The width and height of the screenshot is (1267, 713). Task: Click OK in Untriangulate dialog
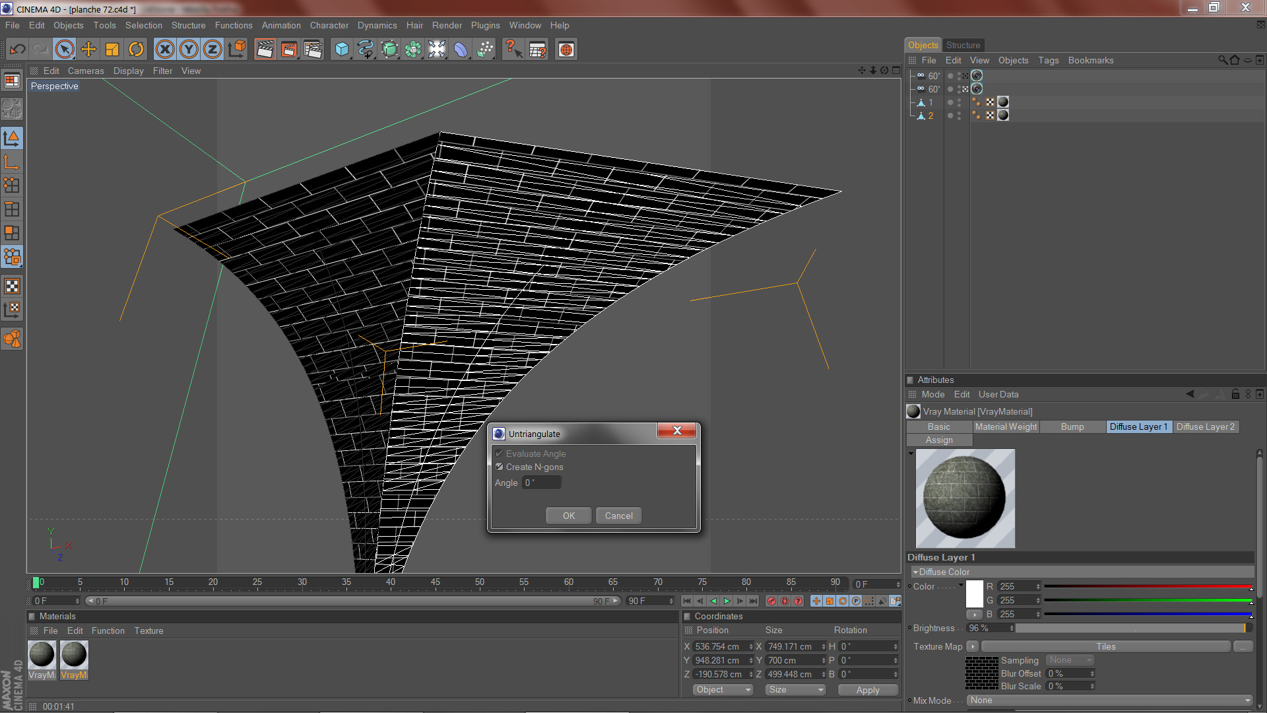pyautogui.click(x=568, y=516)
